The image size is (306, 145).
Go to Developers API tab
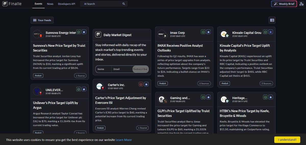tap(67, 4)
